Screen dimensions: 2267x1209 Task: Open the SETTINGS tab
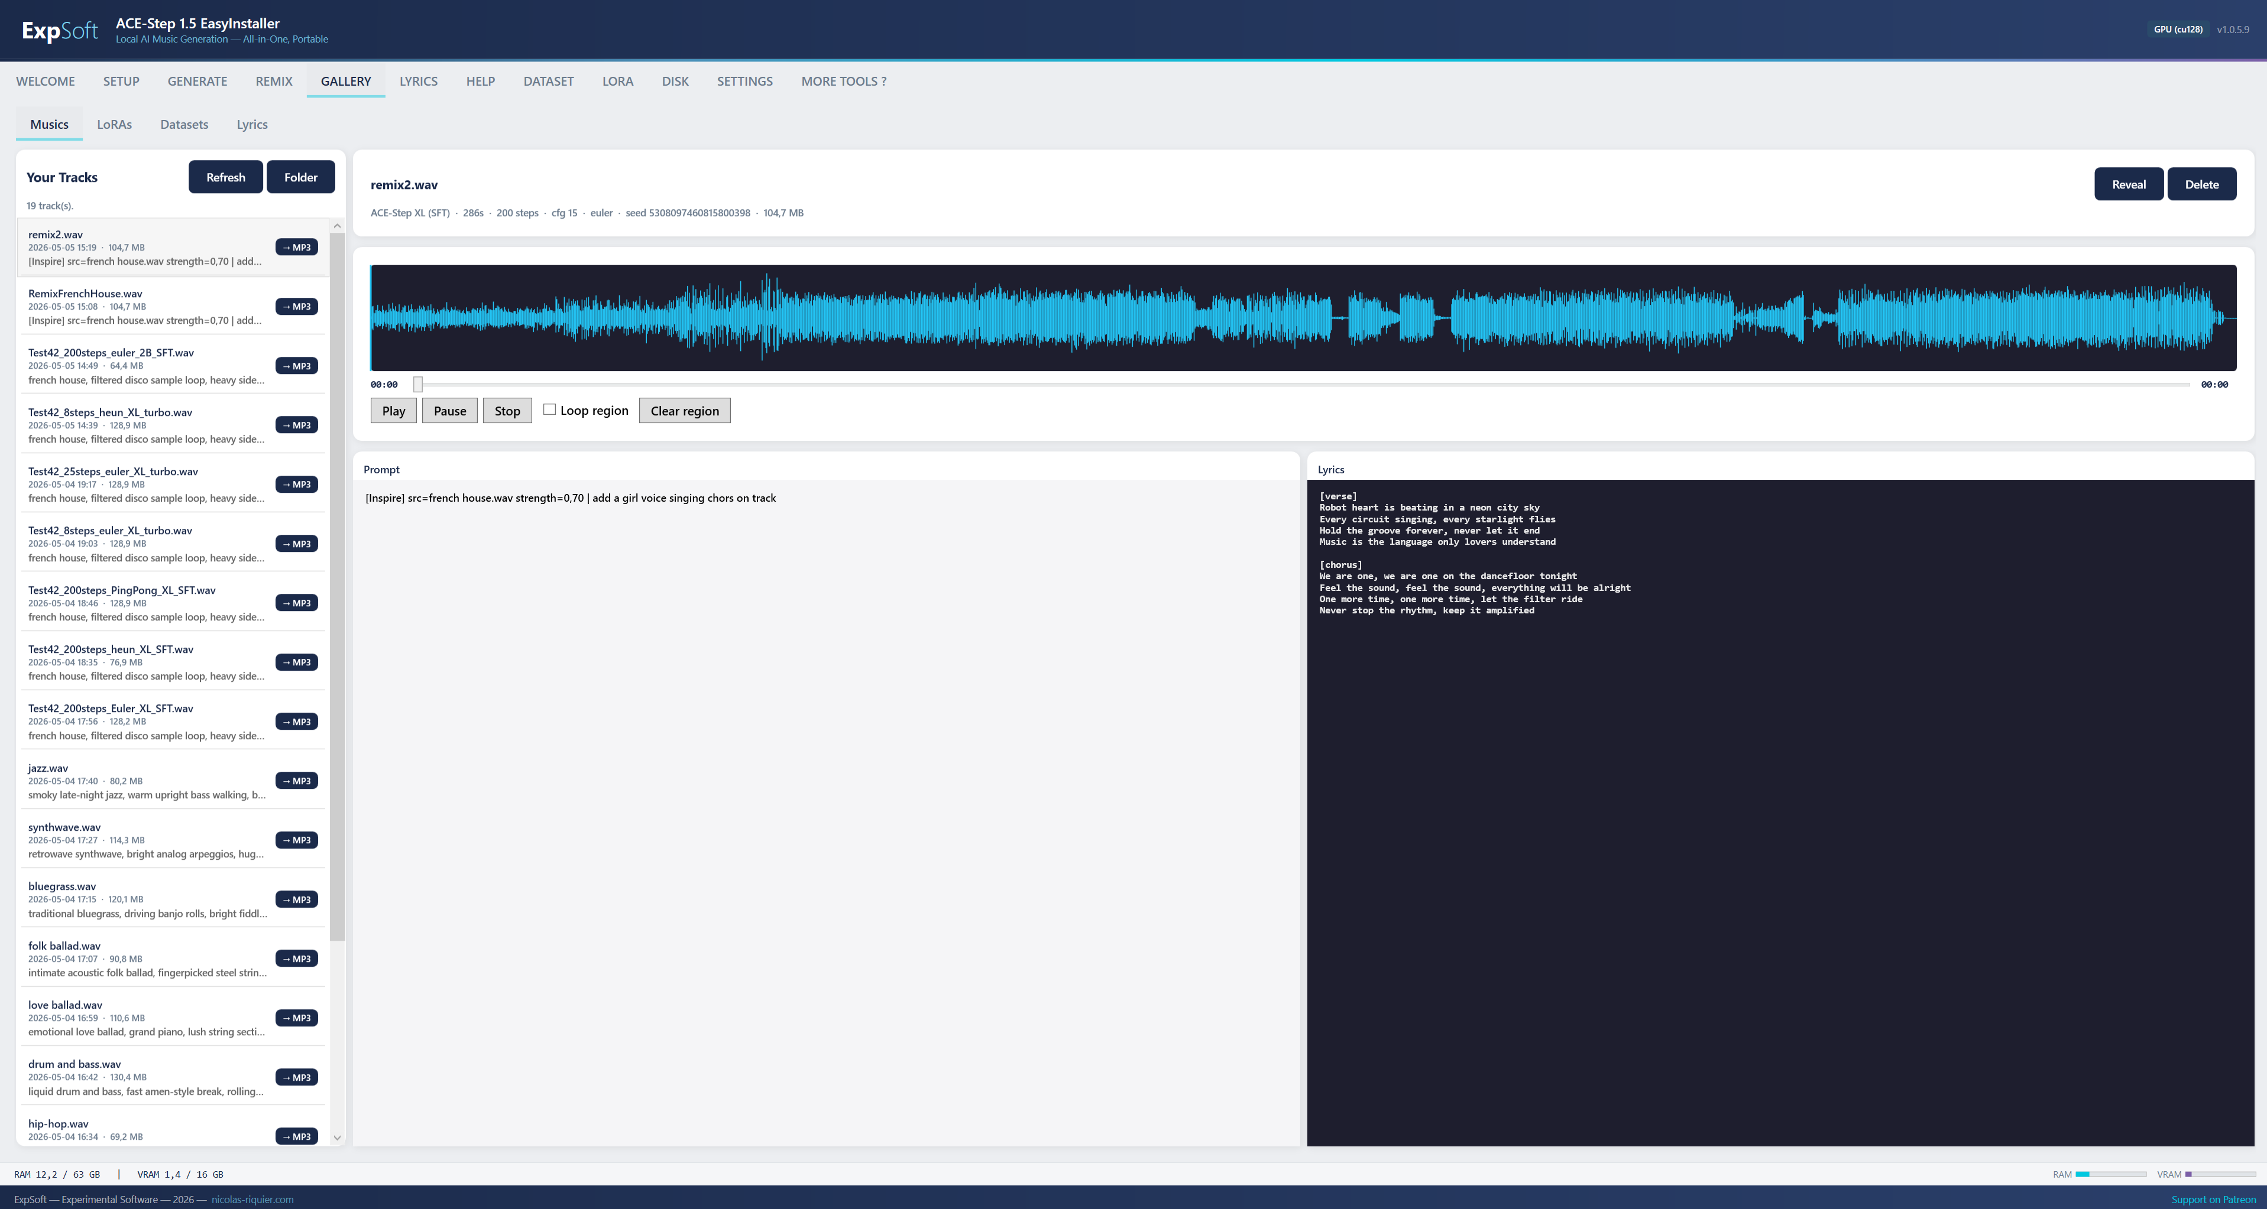[x=744, y=81]
